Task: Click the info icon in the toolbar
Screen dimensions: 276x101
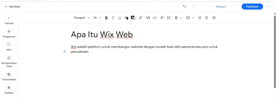Action: pos(214,18)
